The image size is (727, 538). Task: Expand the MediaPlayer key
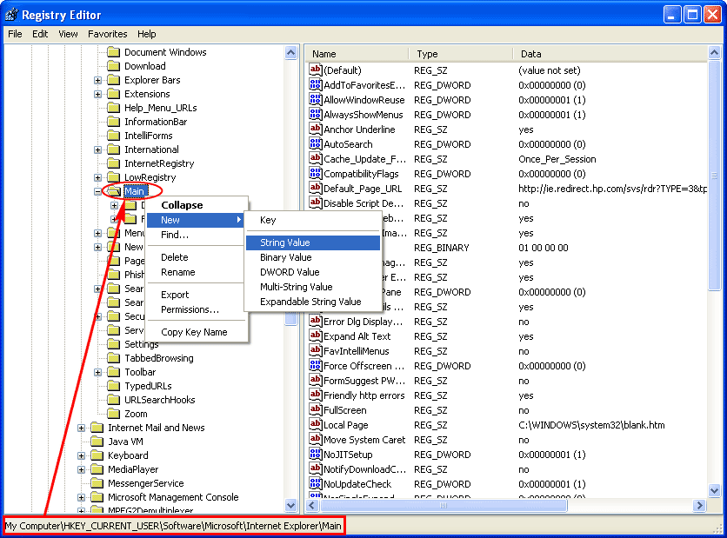tap(81, 469)
